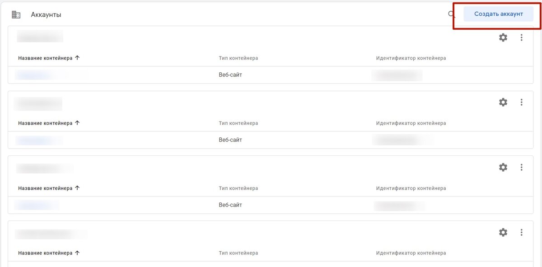The width and height of the screenshot is (542, 267).
Task: Open the three-dot menu of the third account
Action: [x=522, y=167]
